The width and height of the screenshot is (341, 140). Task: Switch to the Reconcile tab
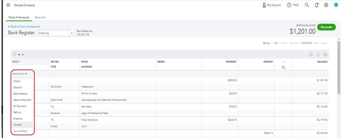[40, 17]
